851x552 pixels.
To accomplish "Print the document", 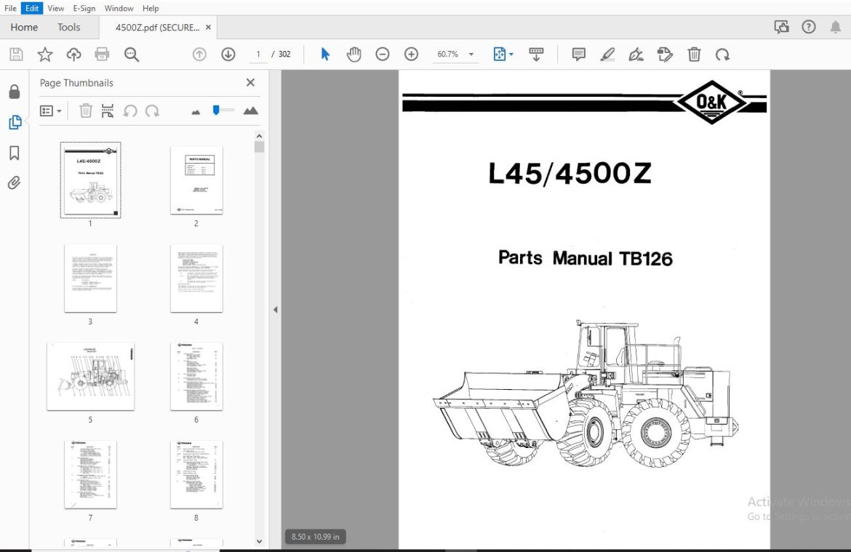I will [x=102, y=55].
